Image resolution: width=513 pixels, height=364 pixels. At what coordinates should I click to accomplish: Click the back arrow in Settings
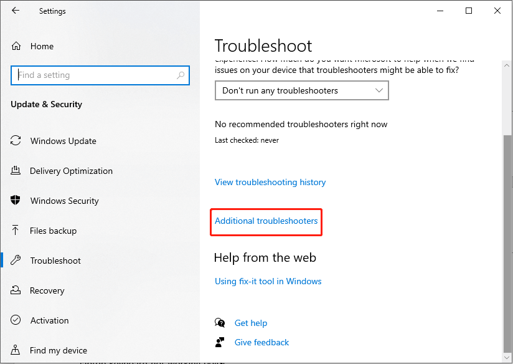[16, 11]
